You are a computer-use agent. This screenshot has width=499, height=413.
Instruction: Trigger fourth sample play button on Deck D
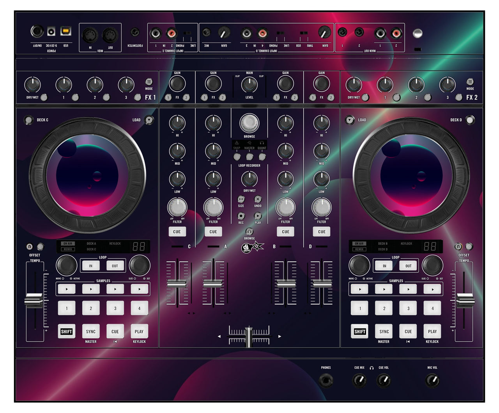[432, 289]
